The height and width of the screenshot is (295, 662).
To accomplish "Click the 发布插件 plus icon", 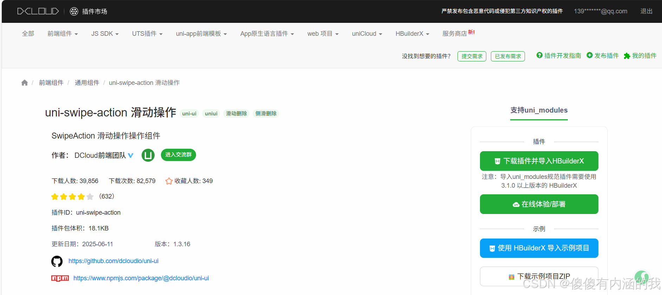I will point(590,55).
